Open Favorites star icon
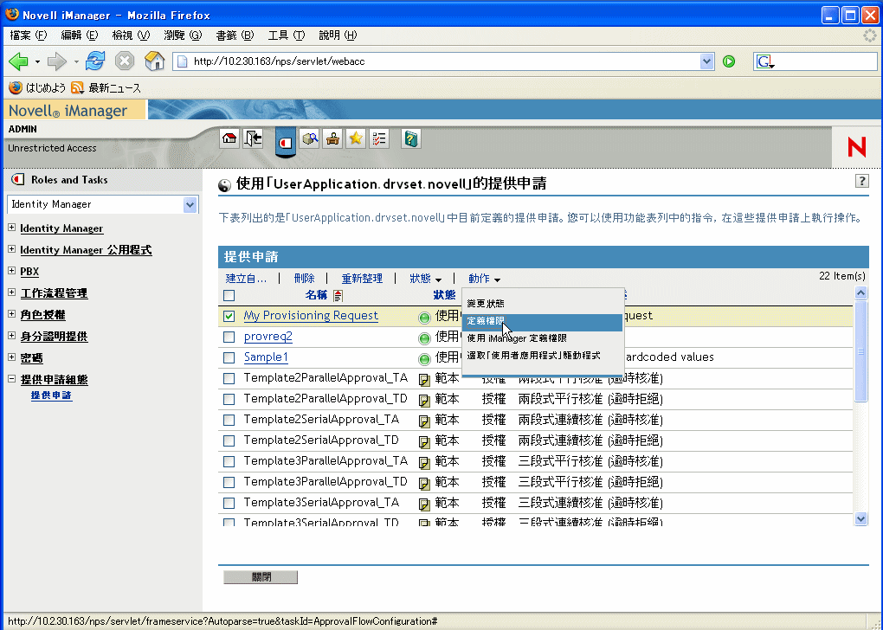The image size is (883, 630). point(356,138)
